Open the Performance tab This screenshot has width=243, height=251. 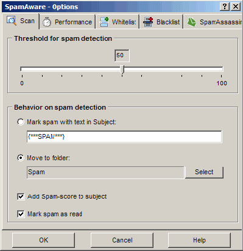click(x=68, y=22)
